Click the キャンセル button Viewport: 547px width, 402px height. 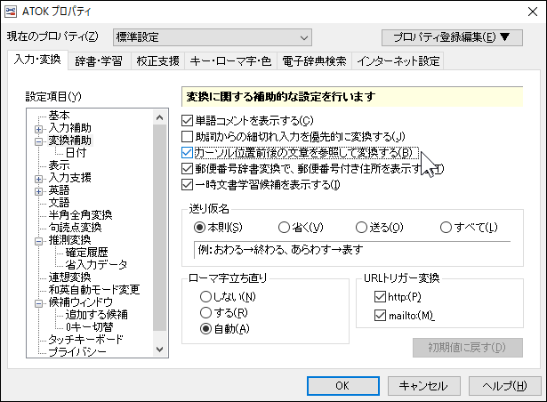(424, 386)
